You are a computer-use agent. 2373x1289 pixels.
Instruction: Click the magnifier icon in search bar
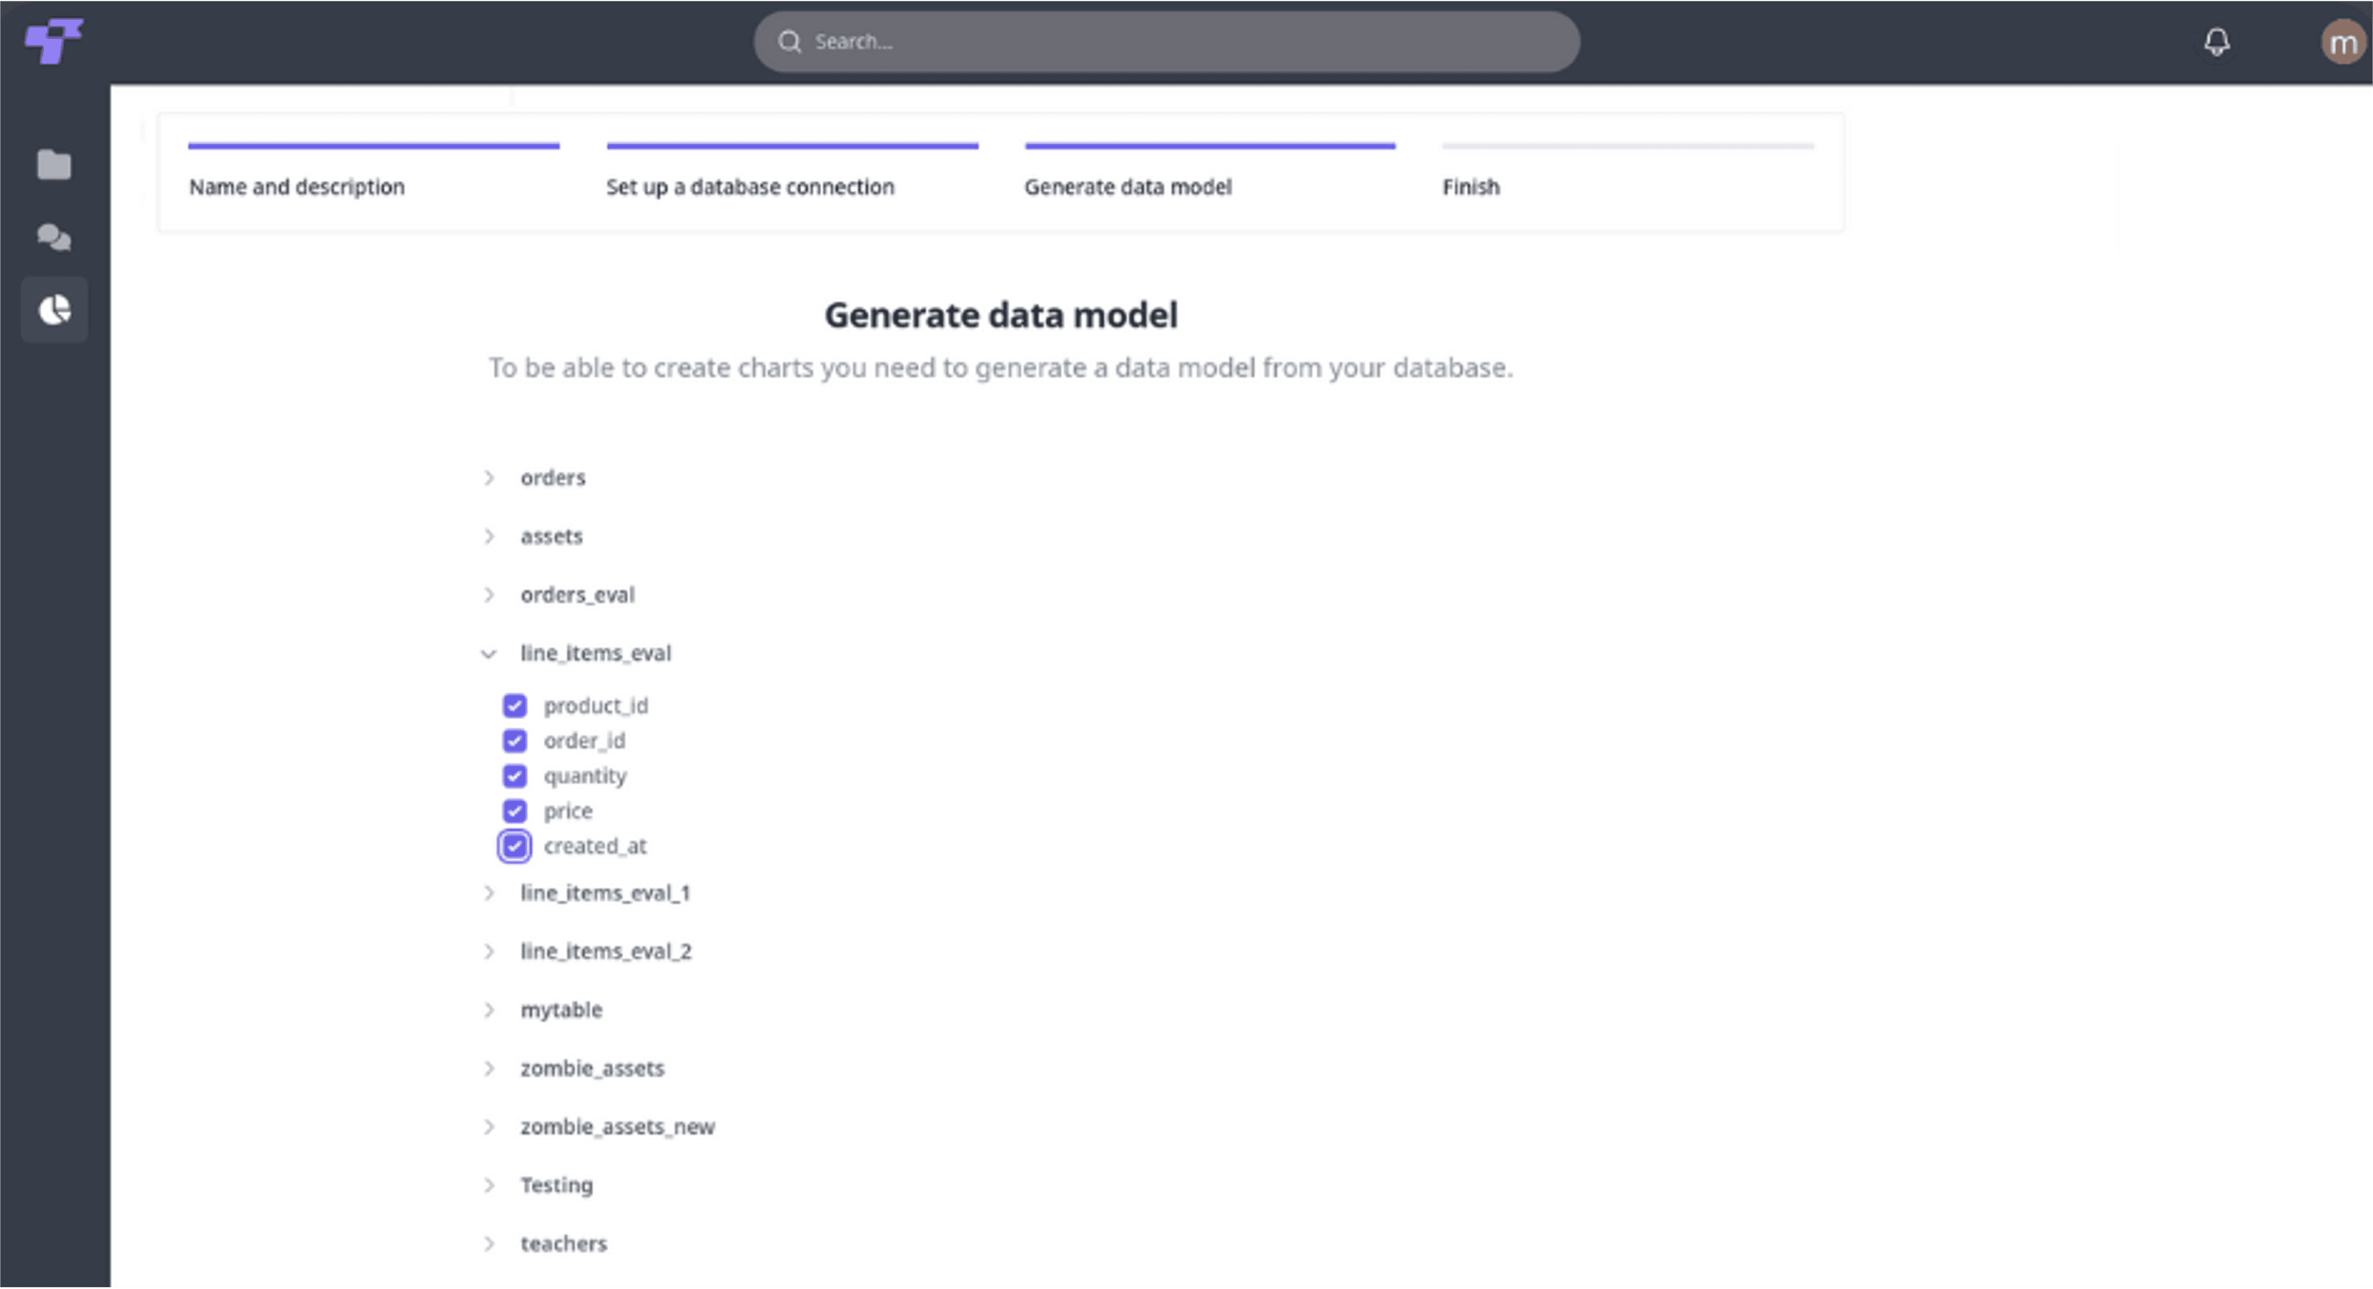790,41
